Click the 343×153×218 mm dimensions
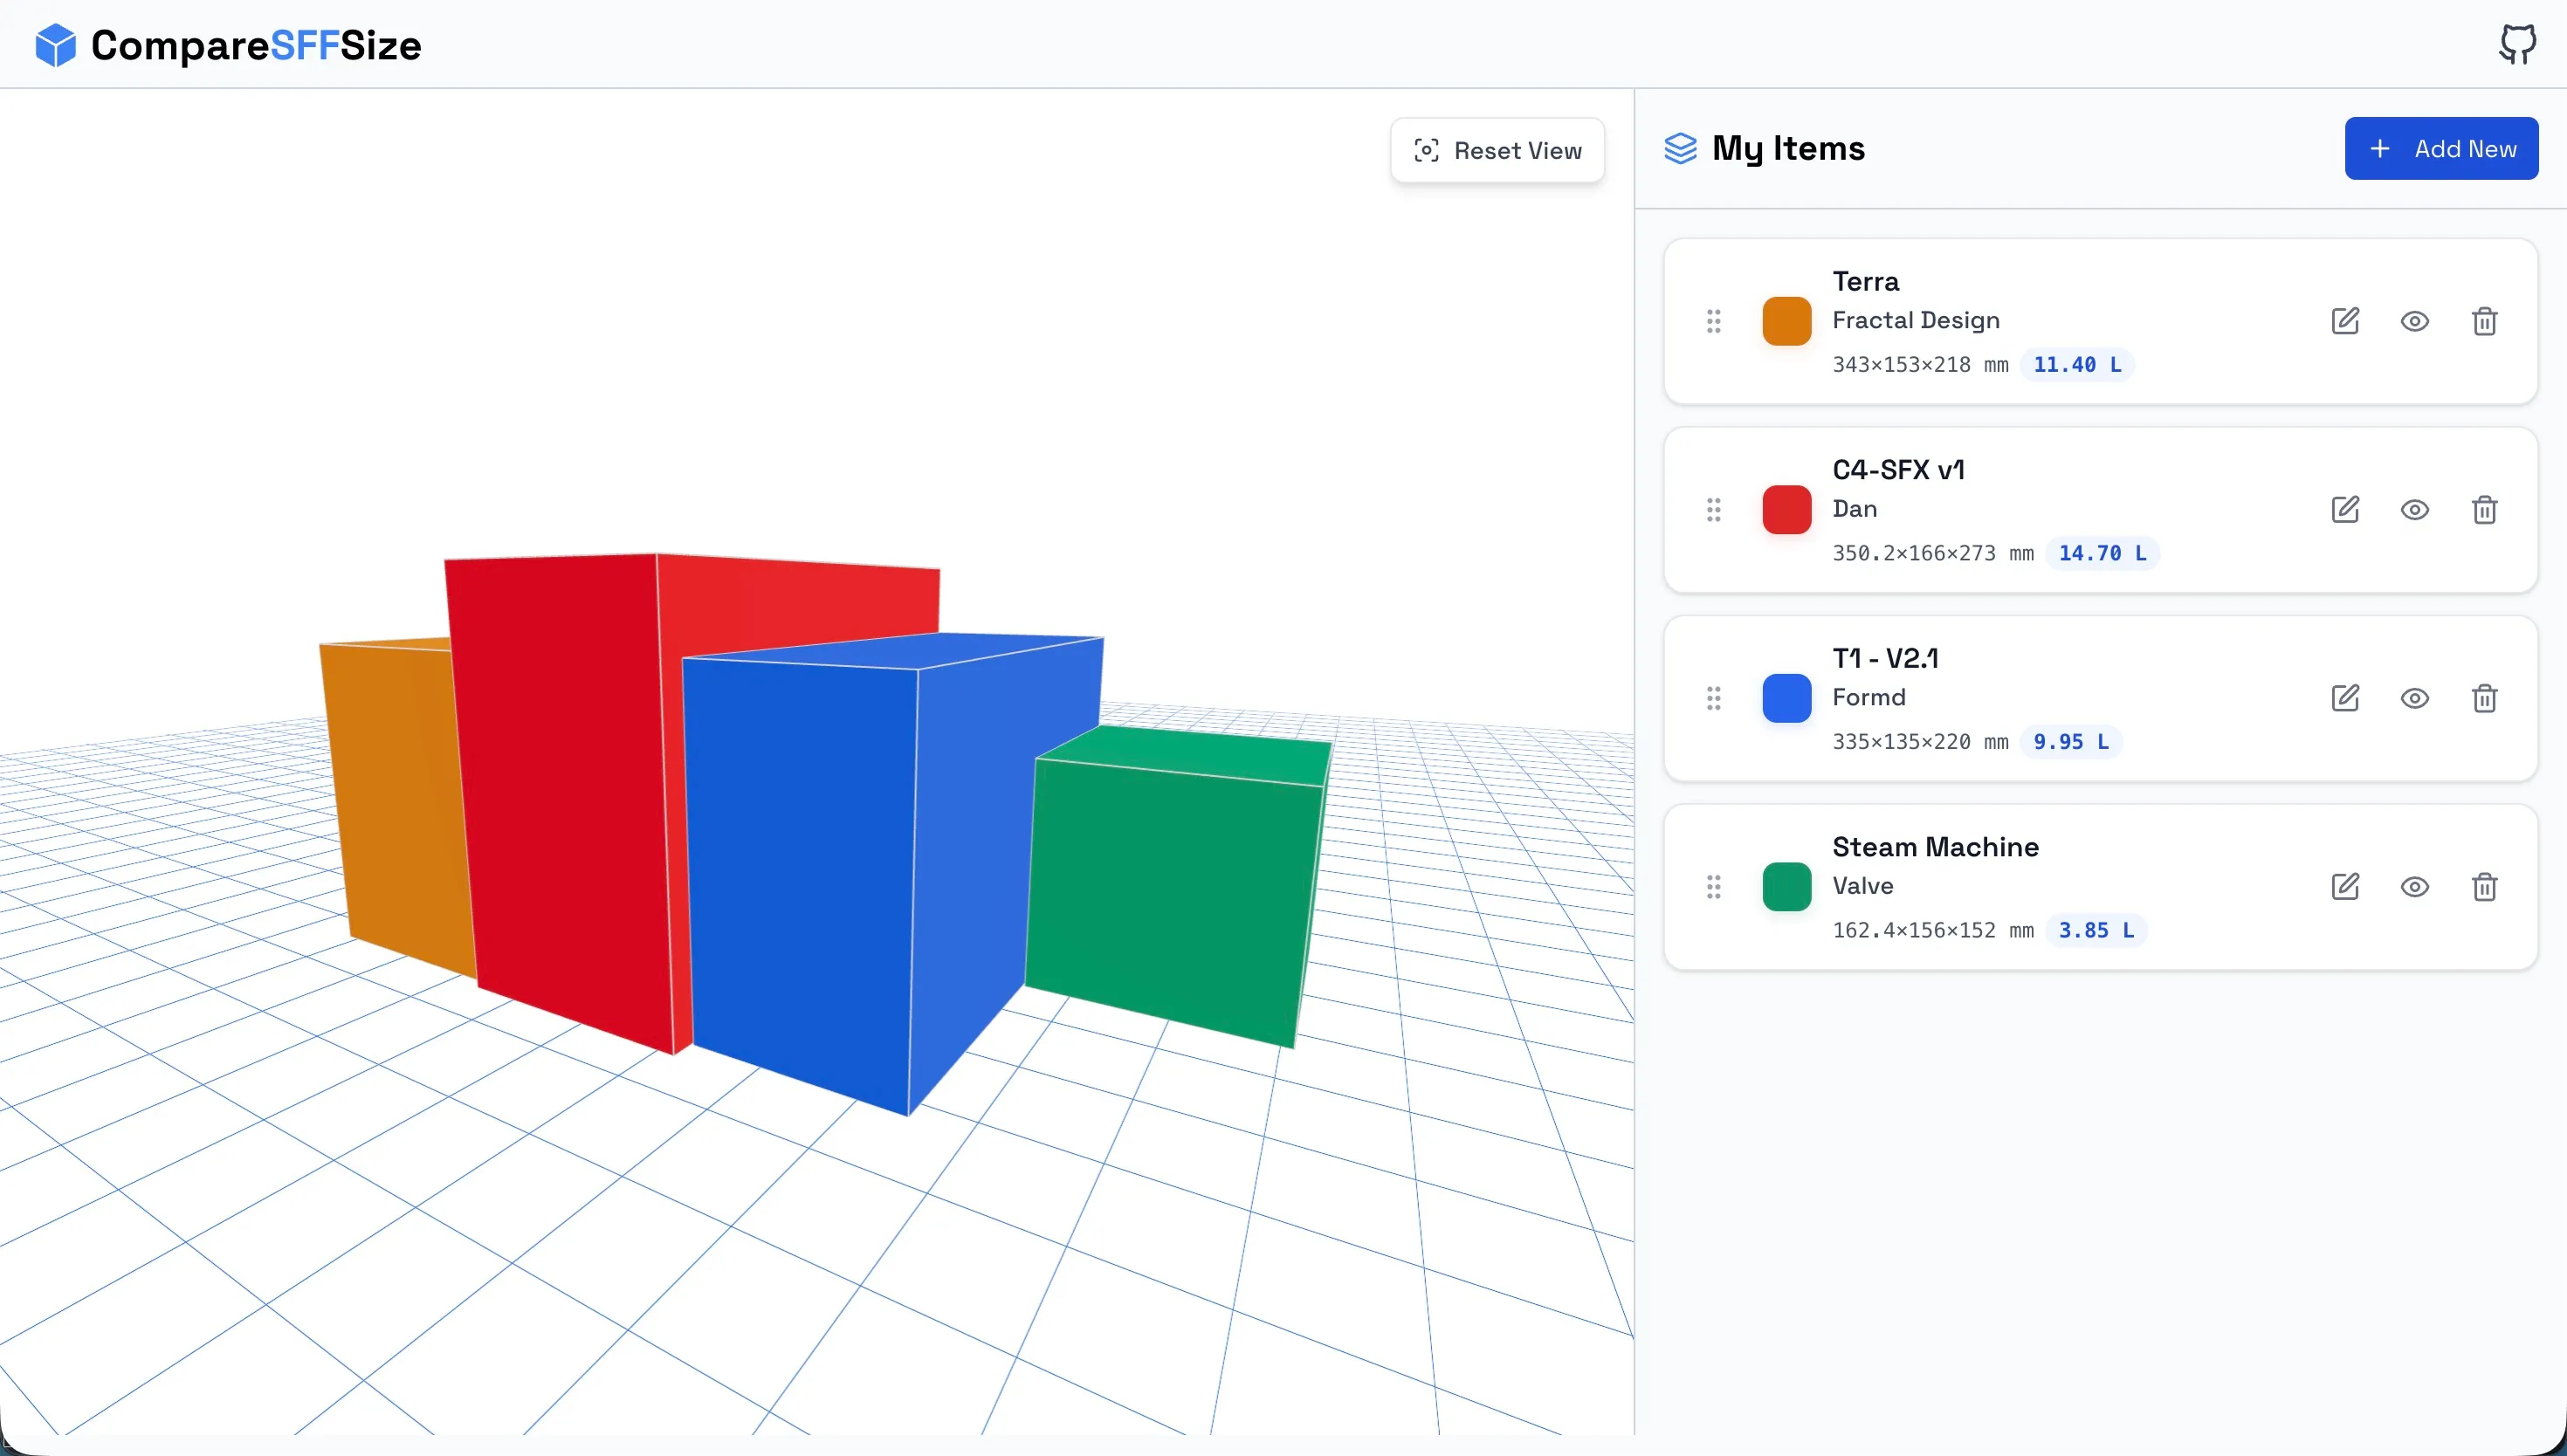Screen dimensions: 2567x1456 tap(1920, 365)
